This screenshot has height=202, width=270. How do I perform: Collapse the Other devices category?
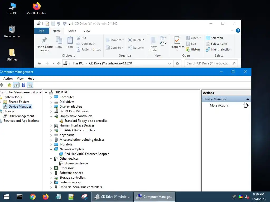(x=51, y=159)
